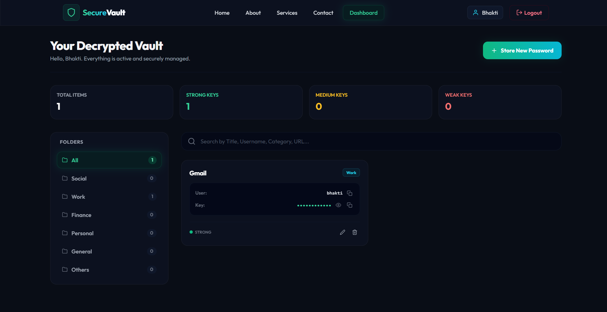Click the Medium Keys stat card
Viewport: 607px width, 312px height.
pyautogui.click(x=370, y=102)
